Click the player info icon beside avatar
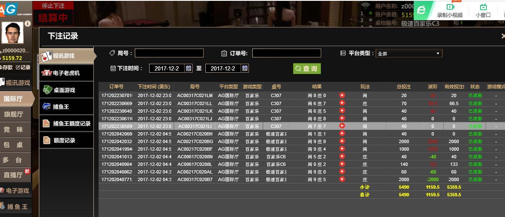This screenshot has width=505, height=217. click(x=28, y=24)
